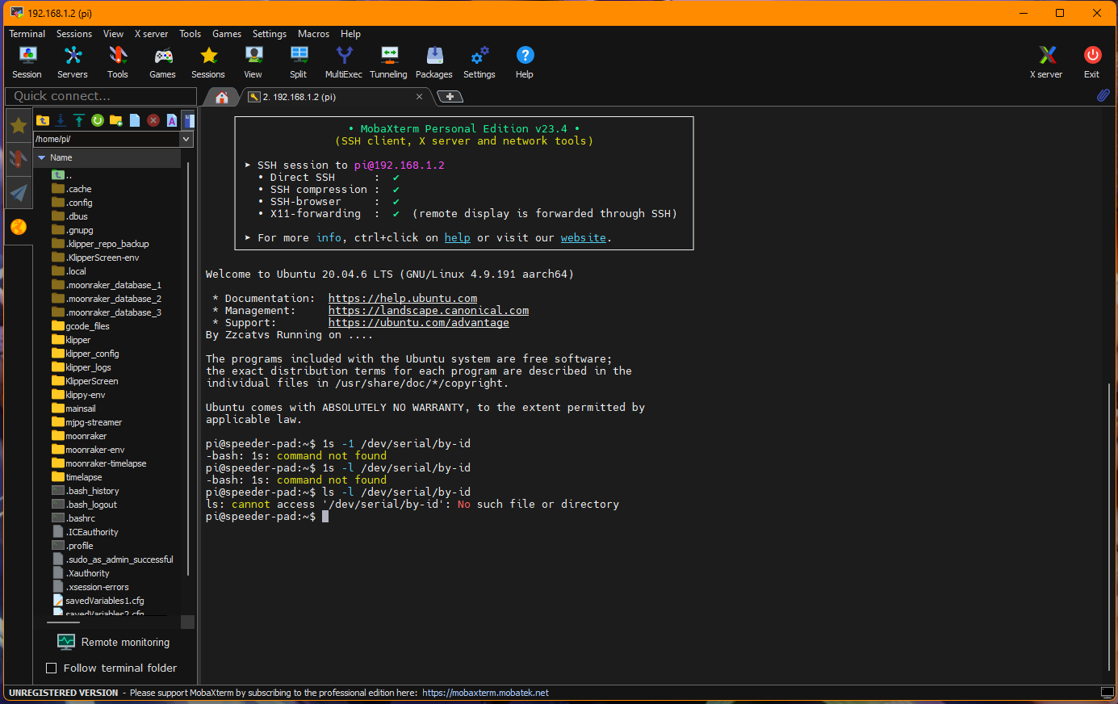Click the terminal vertical scrollbar
Screen dimensions: 1118x704
(x=1110, y=526)
